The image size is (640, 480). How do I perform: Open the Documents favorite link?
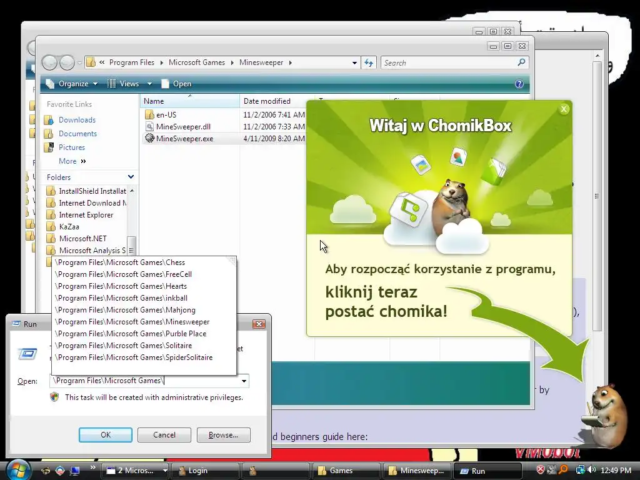click(77, 134)
